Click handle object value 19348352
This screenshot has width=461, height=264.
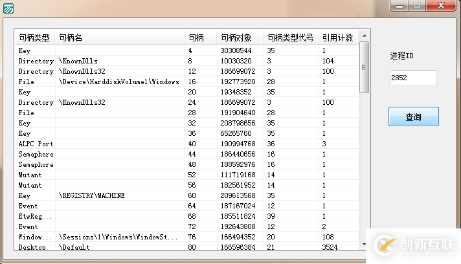(x=236, y=92)
